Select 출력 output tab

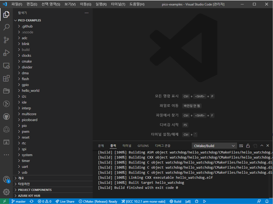coord(113,146)
